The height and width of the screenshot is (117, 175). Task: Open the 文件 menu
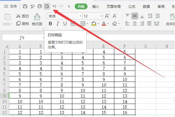(x=10, y=6)
